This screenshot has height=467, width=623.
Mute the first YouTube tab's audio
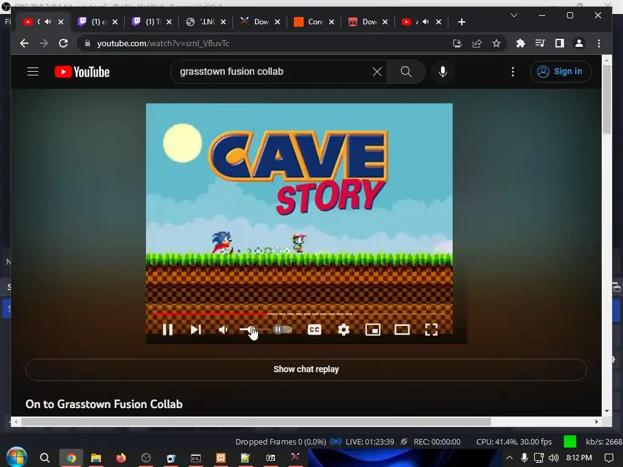tap(48, 22)
